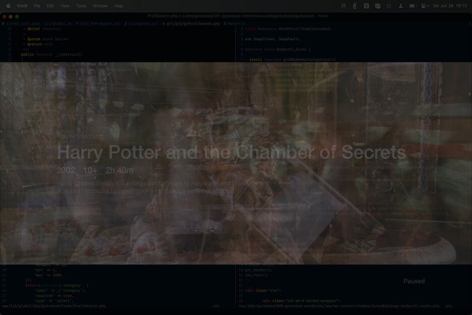The height and width of the screenshot is (315, 472).
Task: Click the 'static function getWNLMemberCategories(){' line
Action: (x=292, y=60)
